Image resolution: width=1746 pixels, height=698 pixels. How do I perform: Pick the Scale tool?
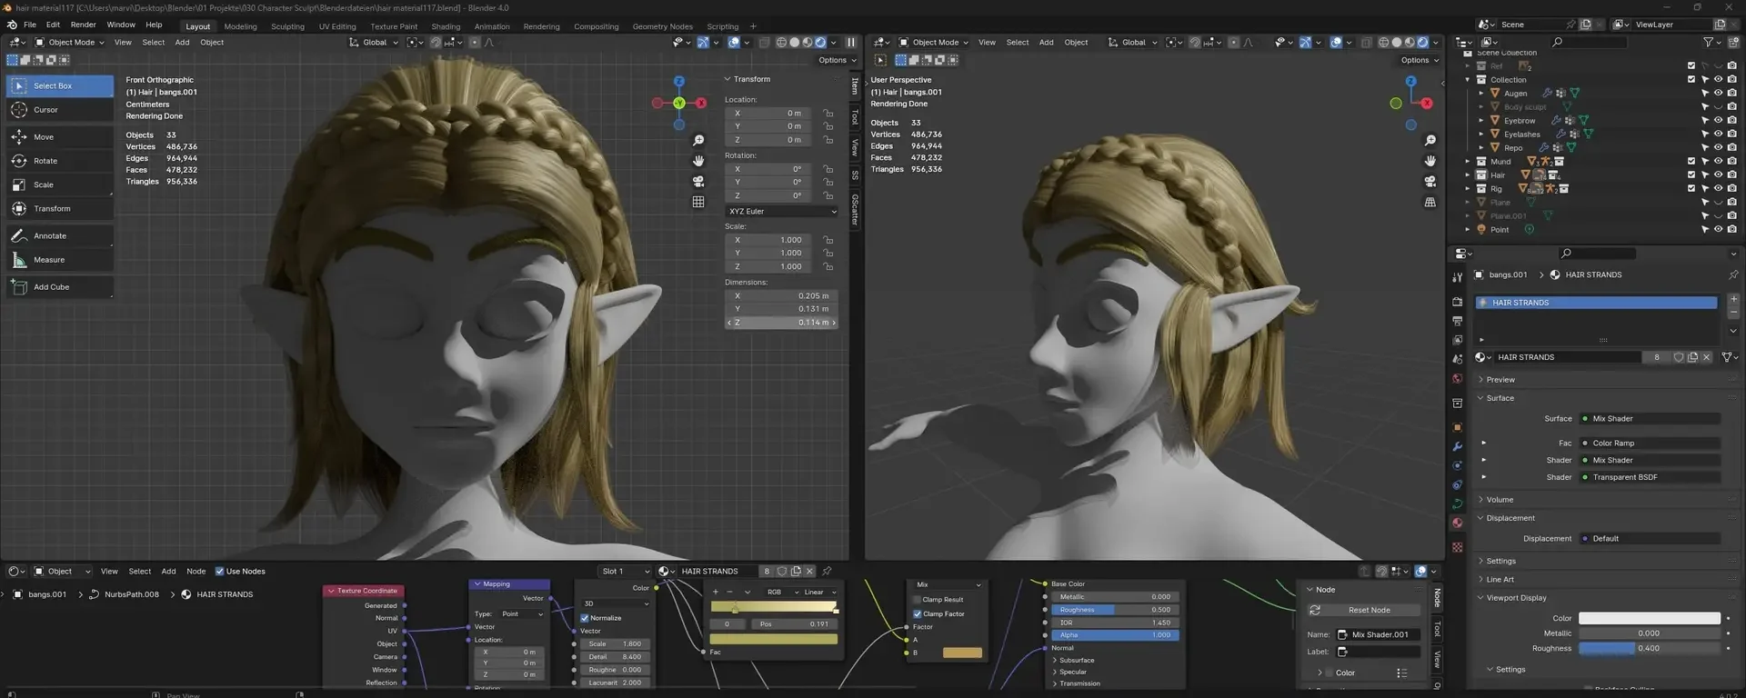[44, 184]
